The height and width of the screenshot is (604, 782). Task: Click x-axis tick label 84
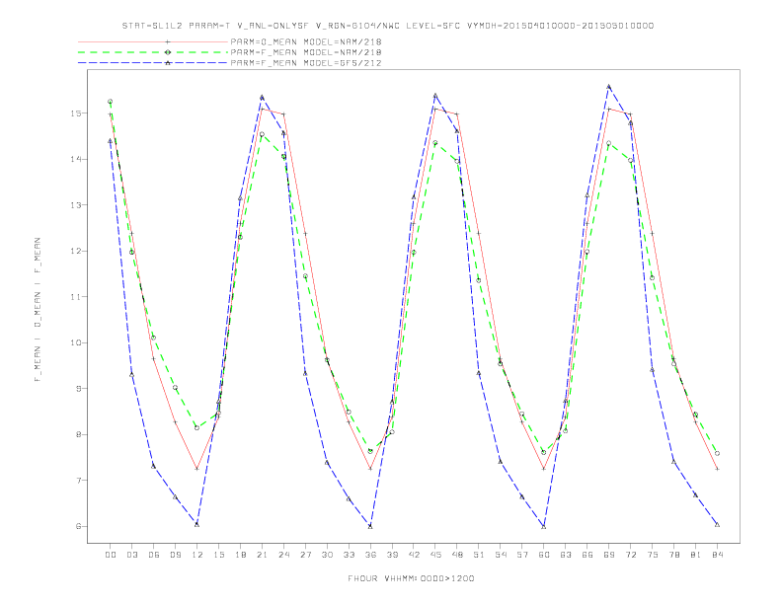pyautogui.click(x=717, y=555)
